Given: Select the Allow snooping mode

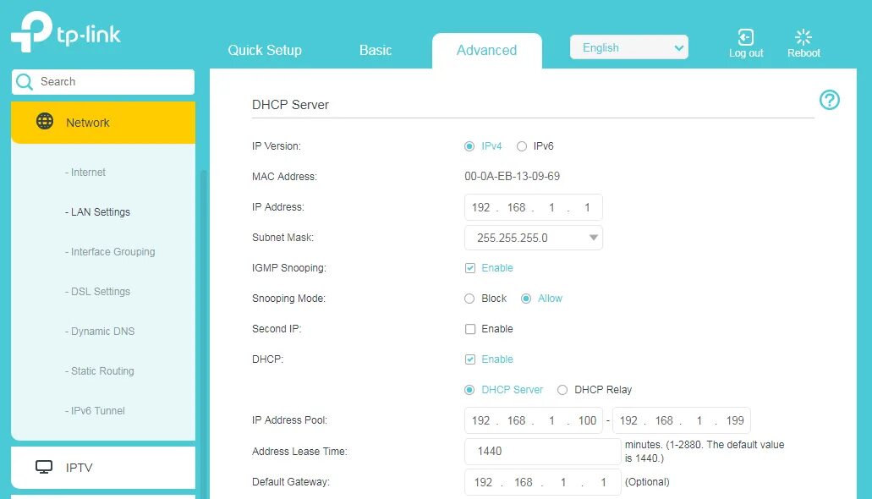Looking at the screenshot, I should pyautogui.click(x=525, y=299).
